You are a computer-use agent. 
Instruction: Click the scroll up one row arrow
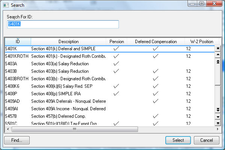pyautogui.click(x=217, y=55)
